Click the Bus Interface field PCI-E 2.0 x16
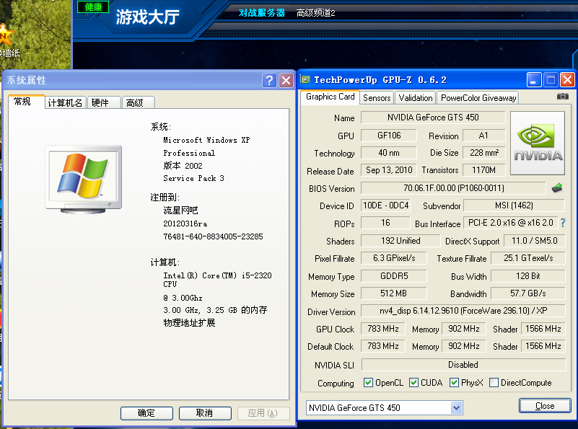 click(x=511, y=223)
